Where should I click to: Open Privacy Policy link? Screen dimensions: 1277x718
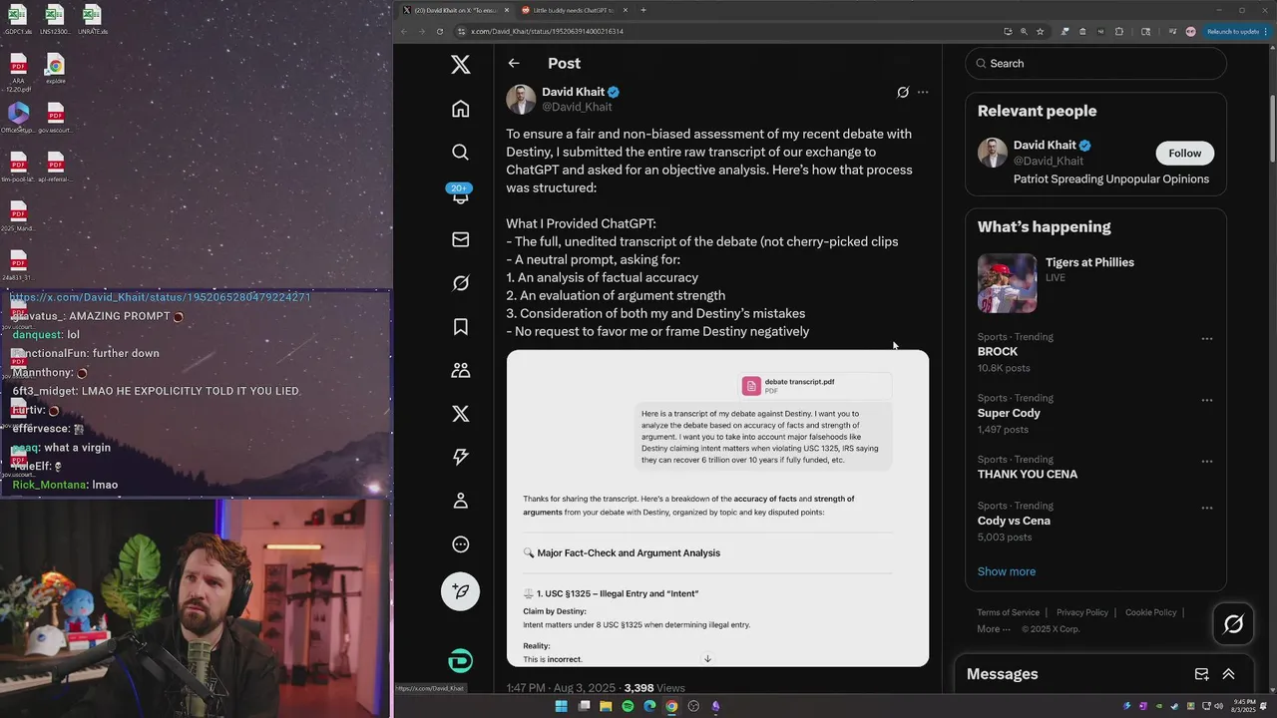pyautogui.click(x=1082, y=612)
